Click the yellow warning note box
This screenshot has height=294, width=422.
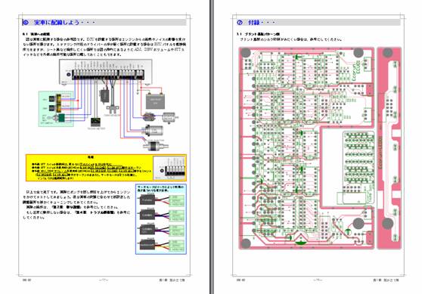pyautogui.click(x=106, y=168)
